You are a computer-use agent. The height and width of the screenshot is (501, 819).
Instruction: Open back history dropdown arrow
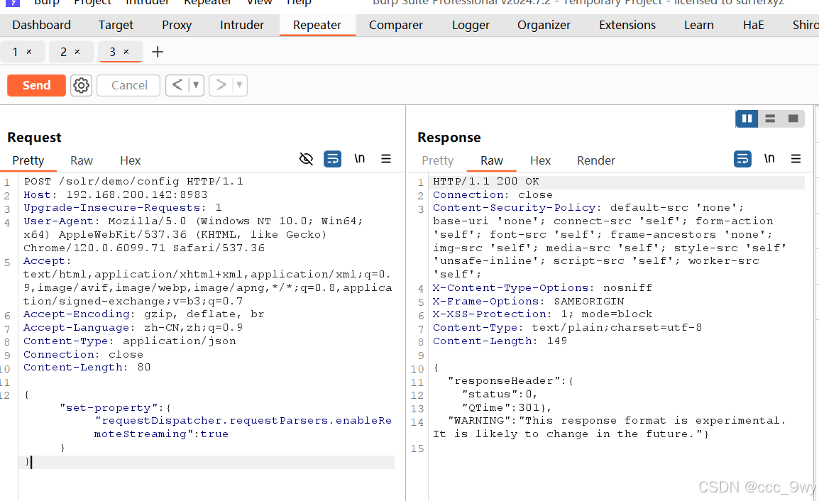tap(196, 85)
